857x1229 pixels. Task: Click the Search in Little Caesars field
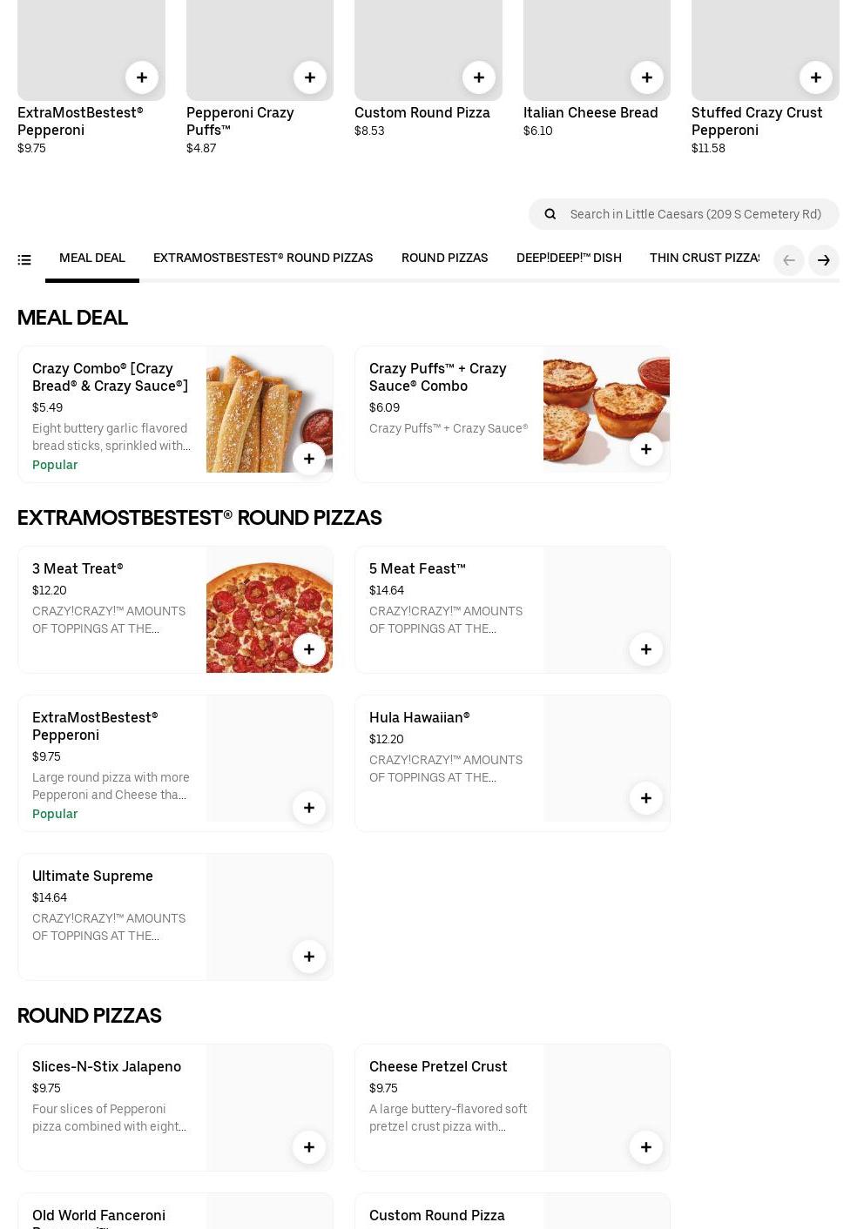[695, 214]
